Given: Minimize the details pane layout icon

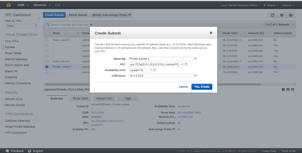Looking at the screenshot, I should [x=283, y=90].
